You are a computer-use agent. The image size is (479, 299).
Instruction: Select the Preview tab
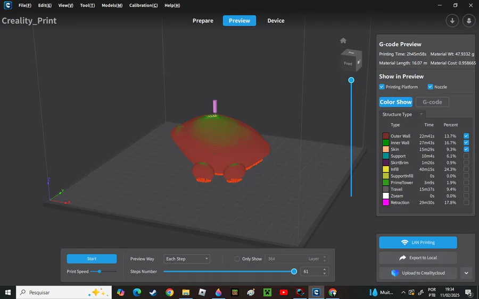239,21
